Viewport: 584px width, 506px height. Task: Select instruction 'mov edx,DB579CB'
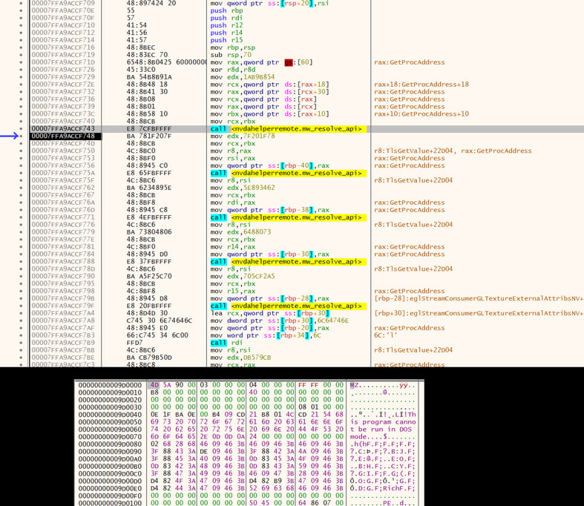pos(240,358)
